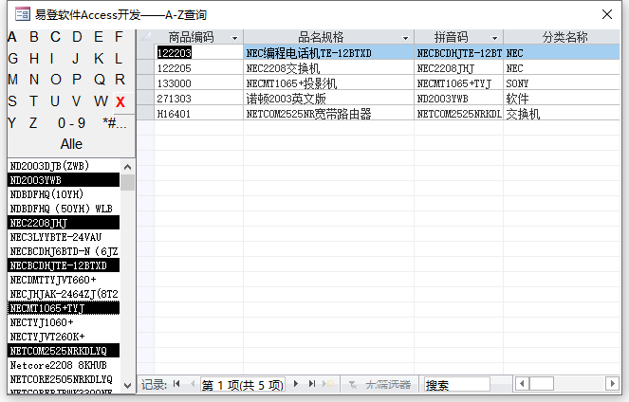Filter by special characters *#...
The height and width of the screenshot is (402, 629).
[115, 123]
